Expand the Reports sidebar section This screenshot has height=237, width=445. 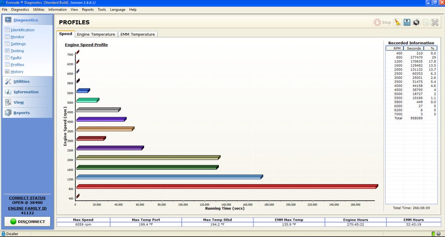(27, 113)
